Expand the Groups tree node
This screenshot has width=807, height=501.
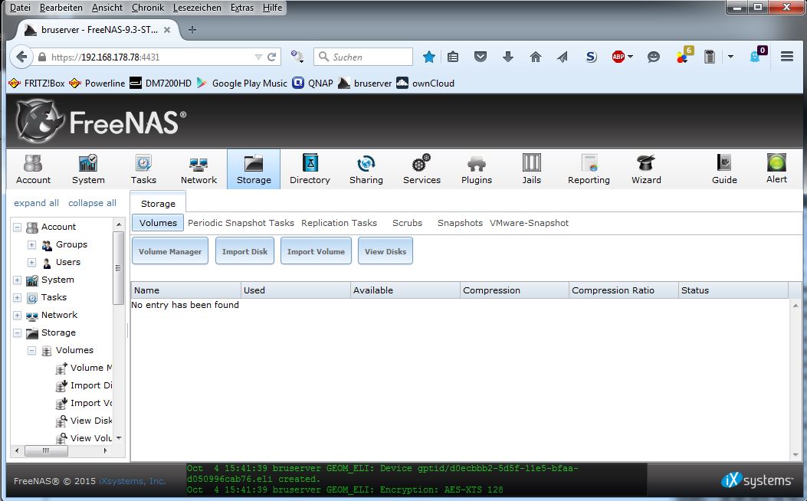point(31,245)
